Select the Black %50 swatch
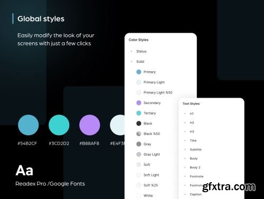Image resolution: width=264 pixels, height=199 pixels. [x=139, y=134]
